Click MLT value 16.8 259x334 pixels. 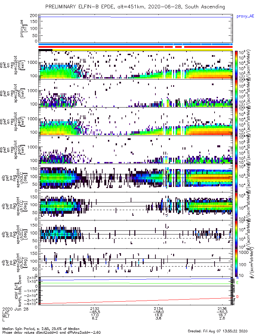pos(158,315)
